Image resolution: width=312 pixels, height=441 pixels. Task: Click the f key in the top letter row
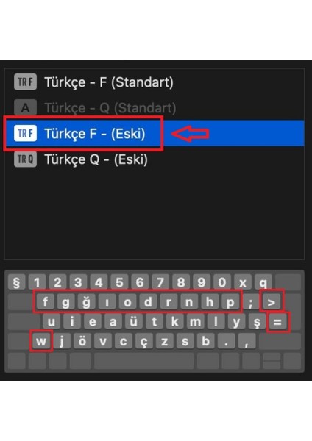45,302
